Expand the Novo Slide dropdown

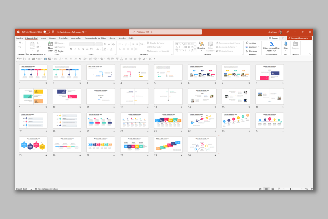(53, 51)
